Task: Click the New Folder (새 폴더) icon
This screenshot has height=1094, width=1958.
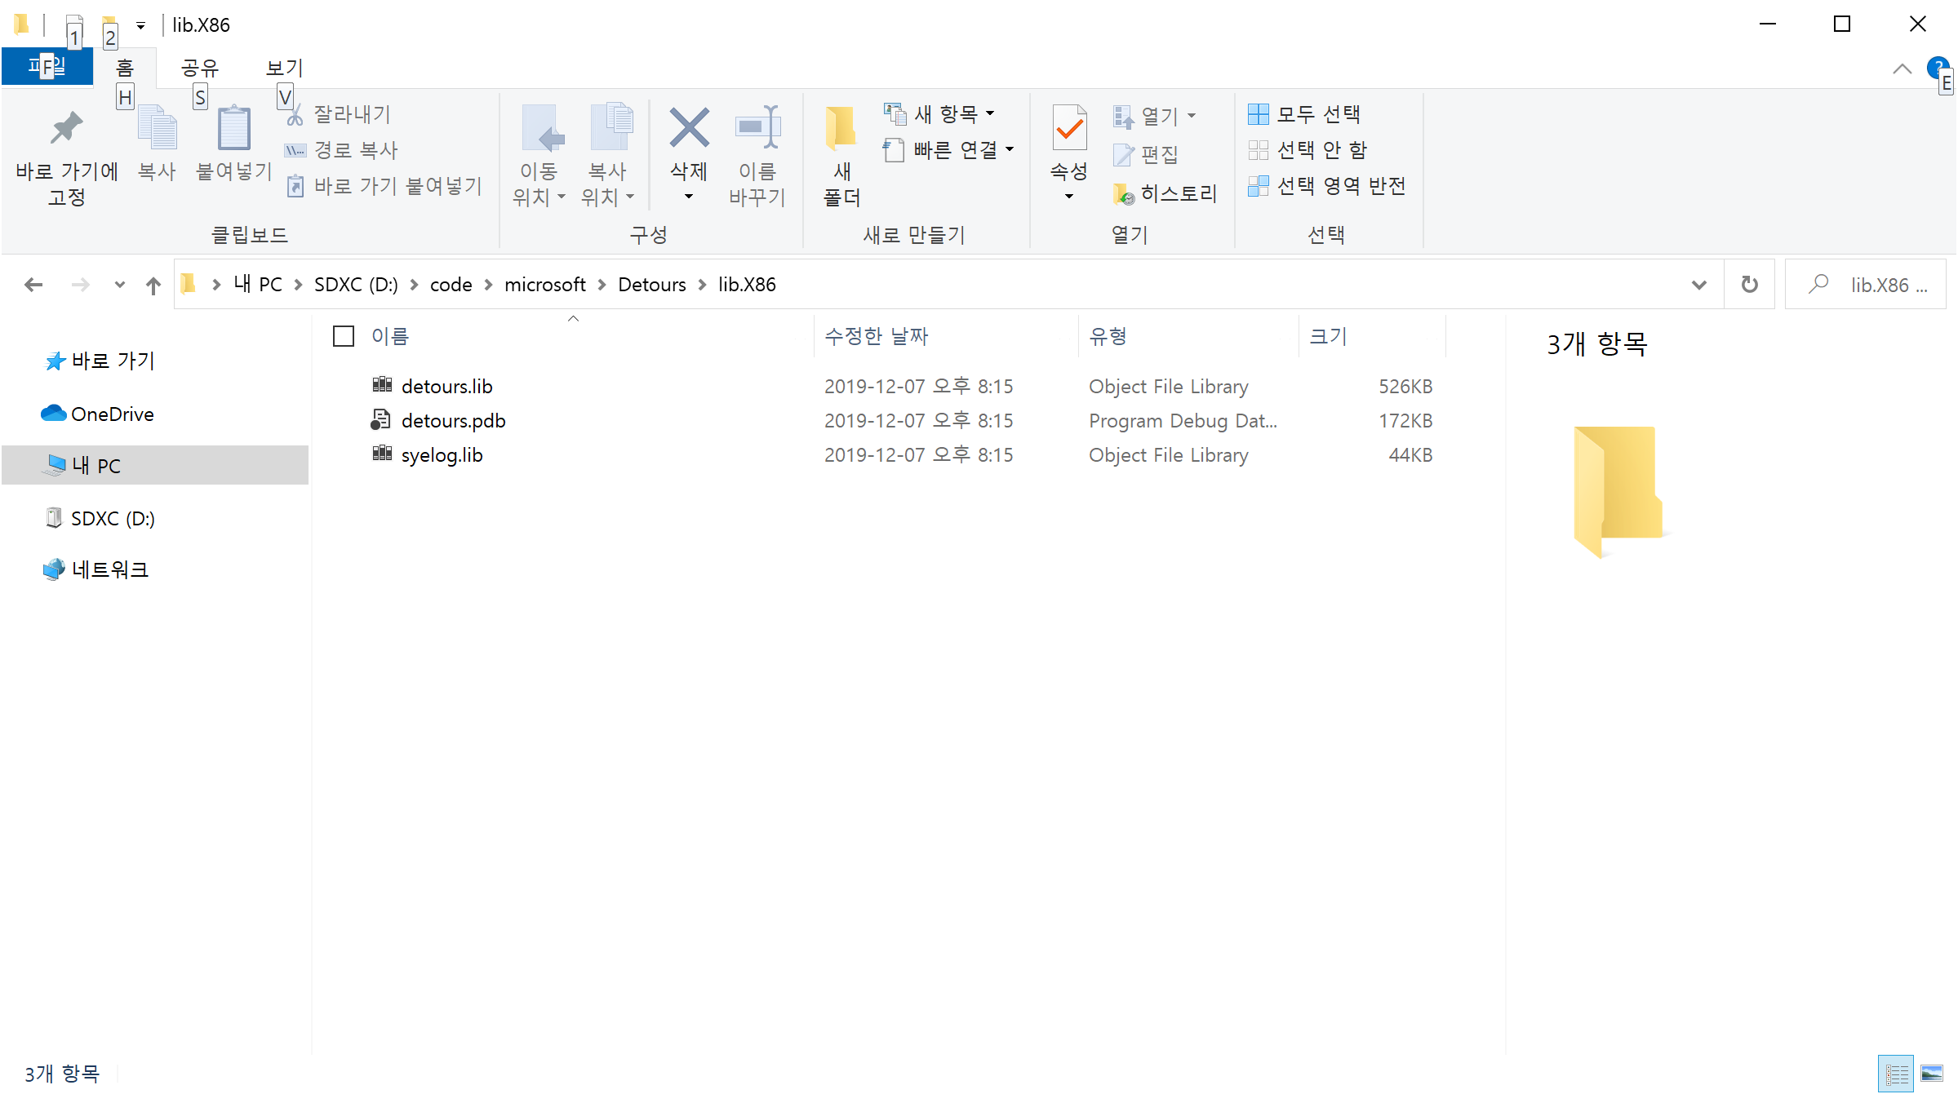Action: (841, 131)
